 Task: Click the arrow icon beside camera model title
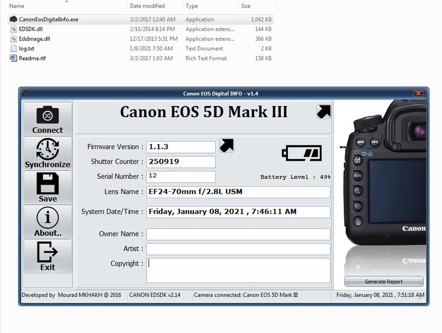coord(324,111)
